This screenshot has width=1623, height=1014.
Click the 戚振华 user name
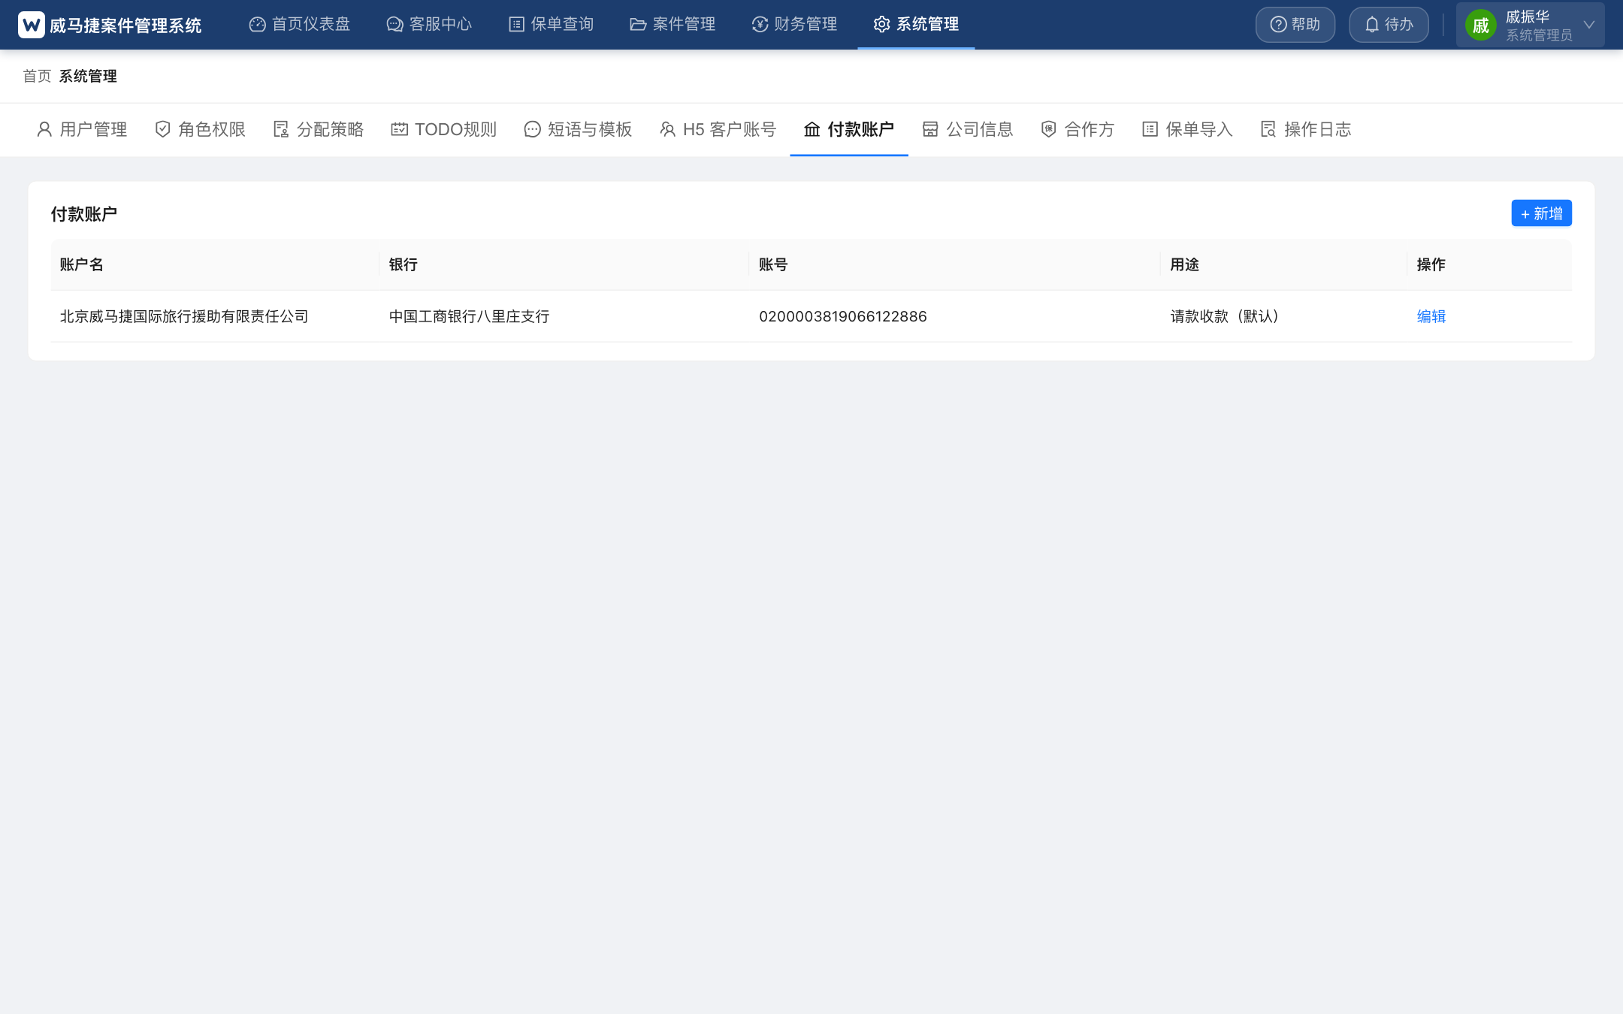[1528, 17]
